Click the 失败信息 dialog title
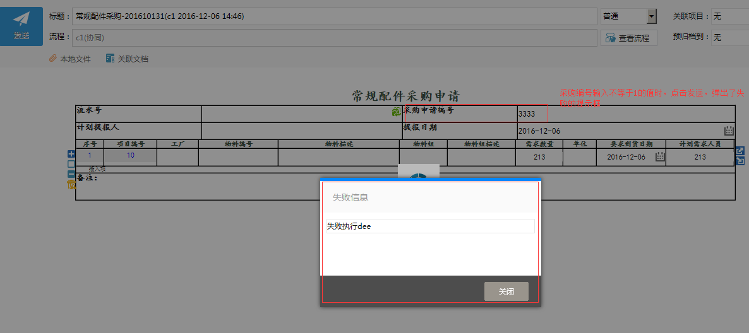This screenshot has width=749, height=333. [x=350, y=197]
